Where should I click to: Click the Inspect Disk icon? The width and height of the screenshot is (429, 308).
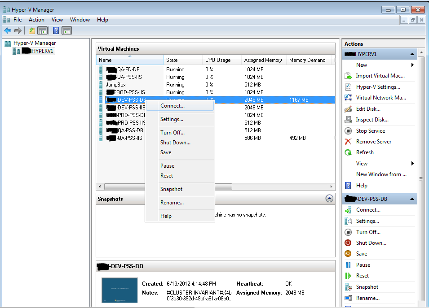(348, 120)
